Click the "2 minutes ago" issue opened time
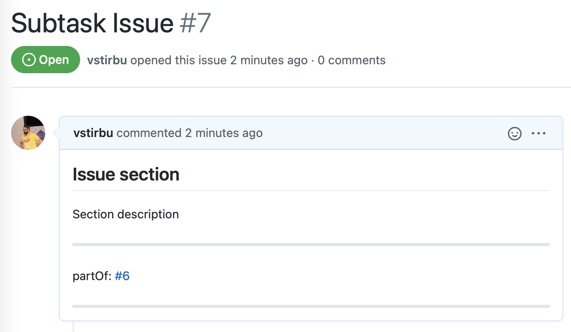This screenshot has width=571, height=332. coord(269,60)
